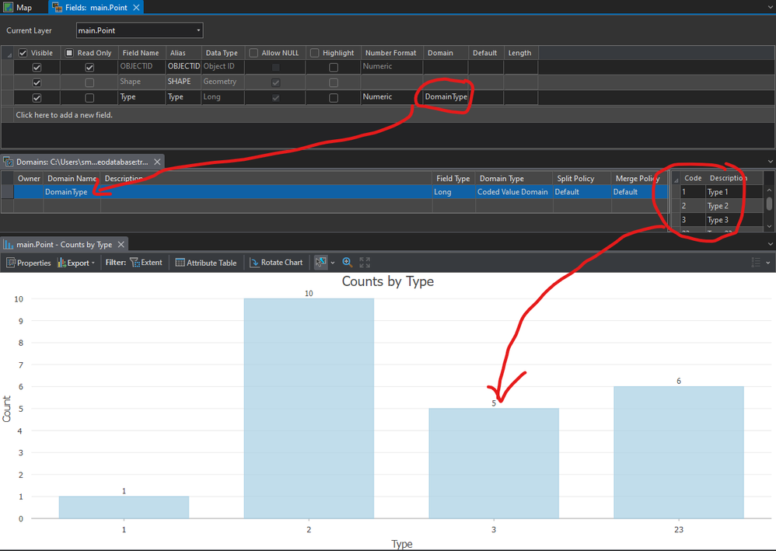Close the Fields: main.Point tab
This screenshot has width=776, height=551.
[x=136, y=8]
